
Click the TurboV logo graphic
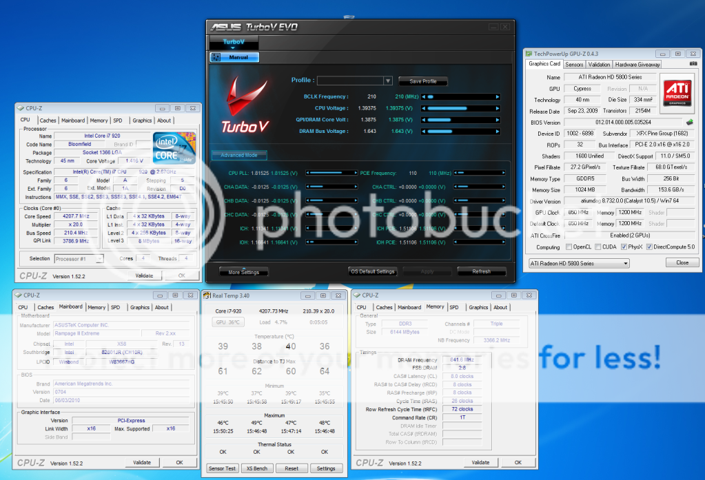click(245, 105)
